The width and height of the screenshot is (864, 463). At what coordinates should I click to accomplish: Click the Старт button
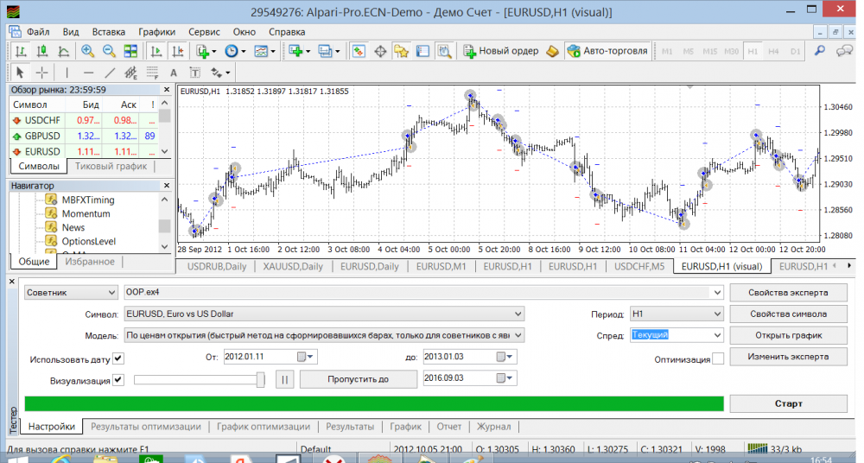(788, 403)
